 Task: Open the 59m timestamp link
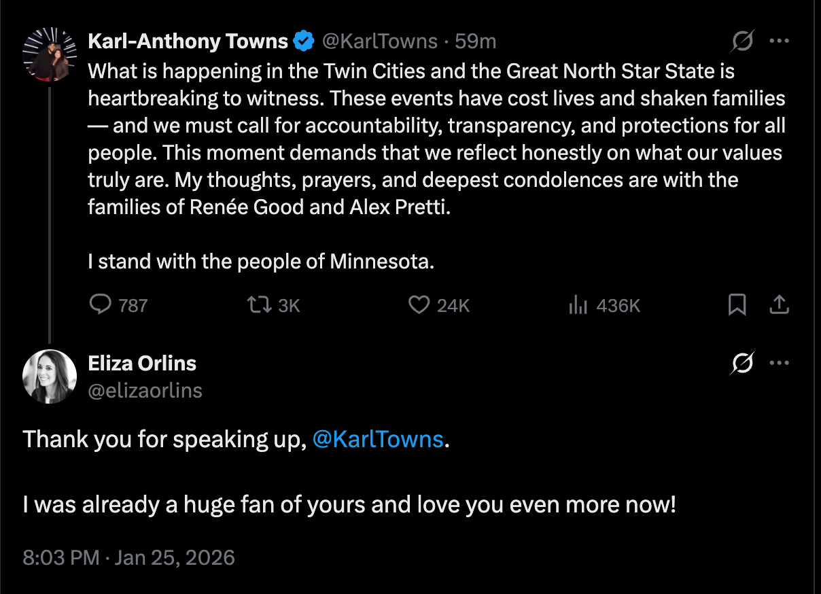(x=475, y=41)
